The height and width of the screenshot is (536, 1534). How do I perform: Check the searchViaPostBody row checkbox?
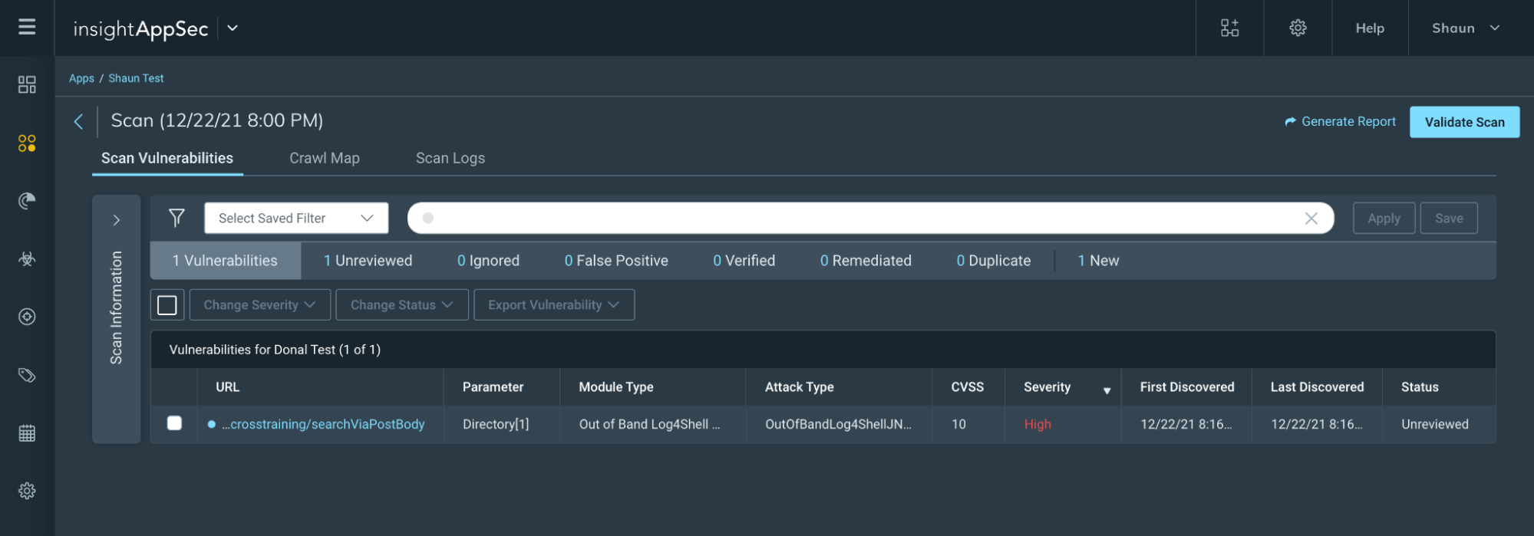click(x=174, y=423)
